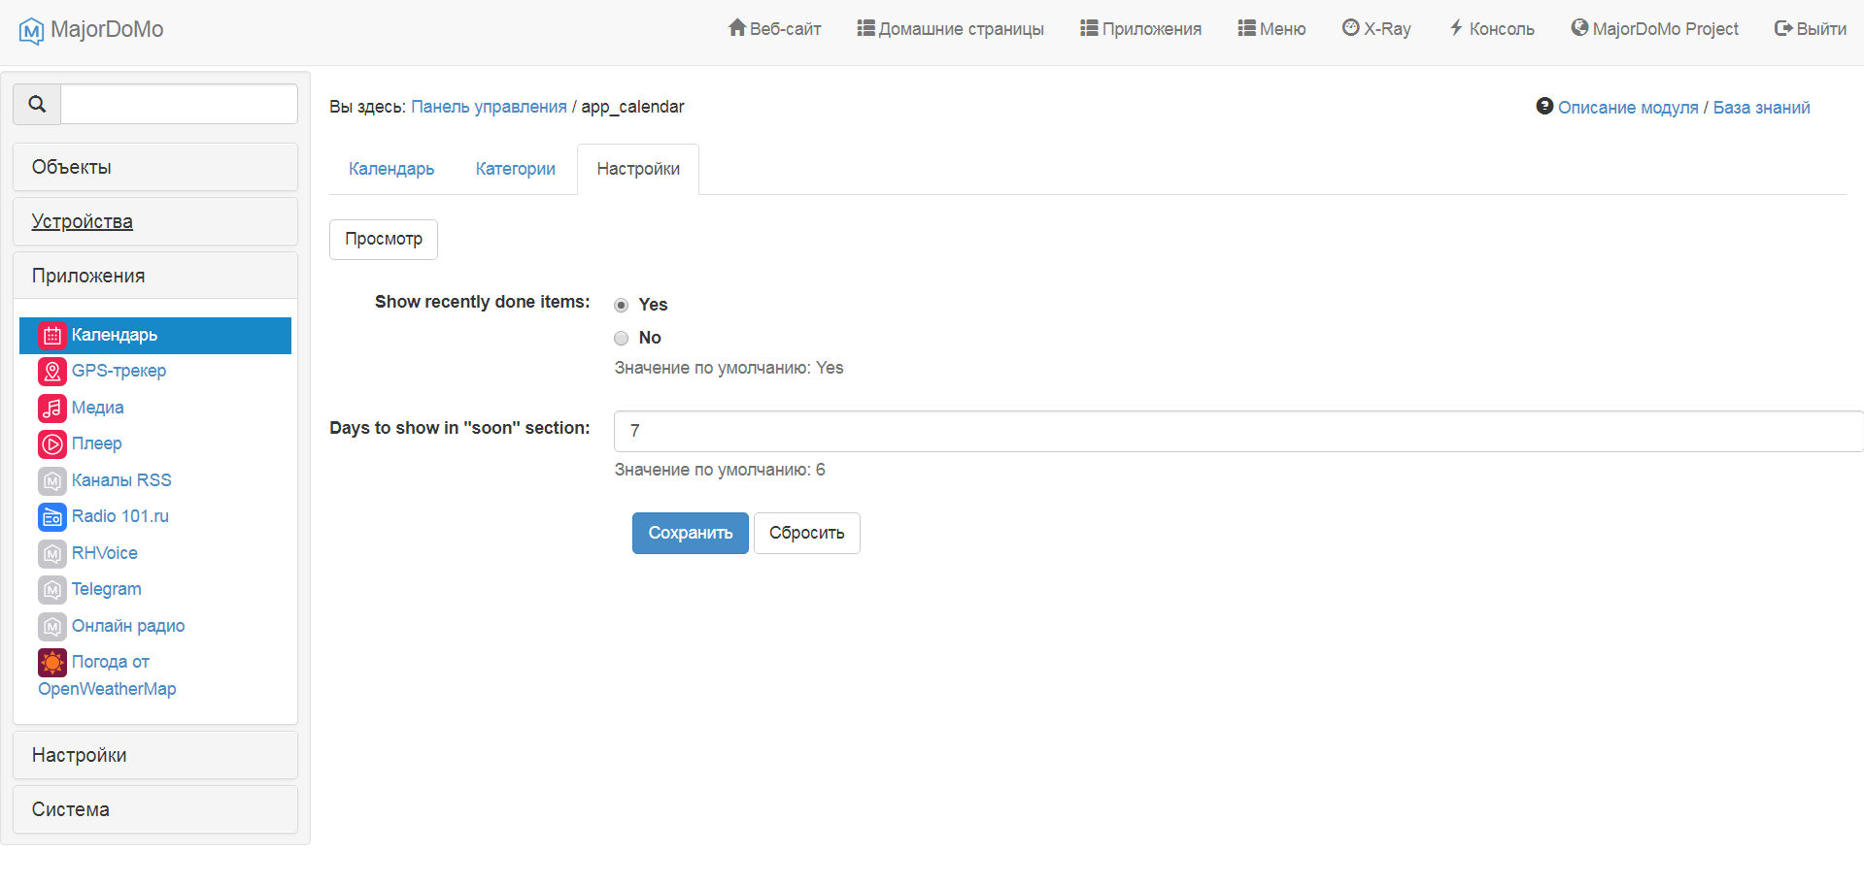This screenshot has height=885, width=1864.
Task: Click the Онлайн радио module icon
Action: 52,627
